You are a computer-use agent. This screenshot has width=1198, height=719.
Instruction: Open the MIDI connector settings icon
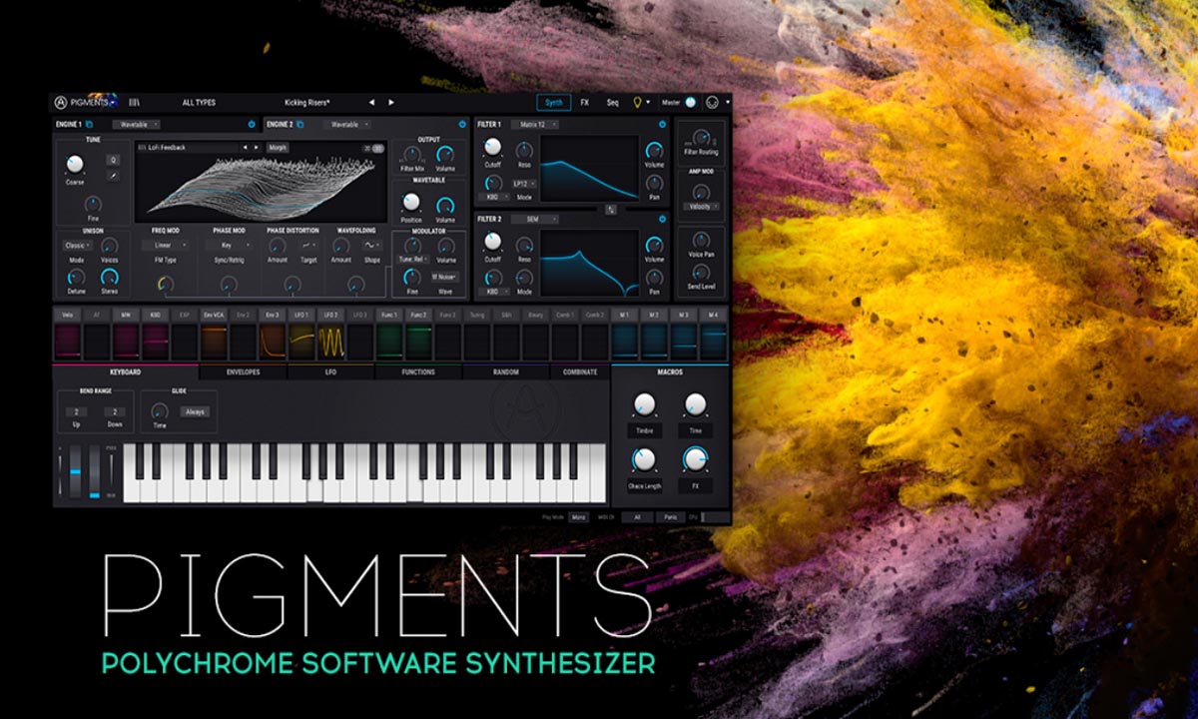tap(712, 102)
